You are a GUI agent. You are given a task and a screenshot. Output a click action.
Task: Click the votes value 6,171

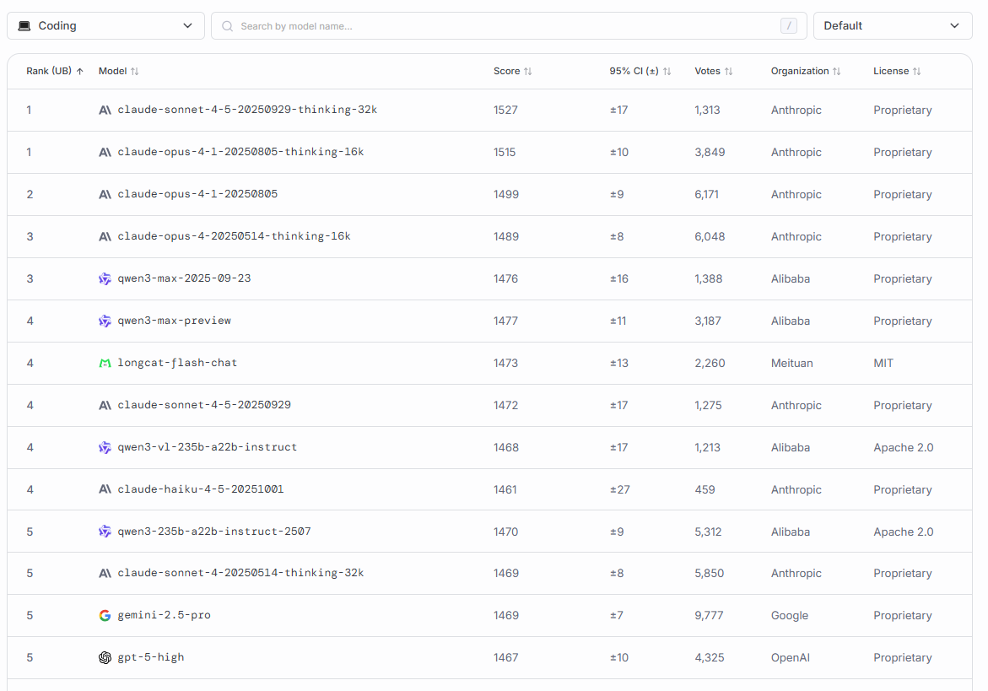707,195
